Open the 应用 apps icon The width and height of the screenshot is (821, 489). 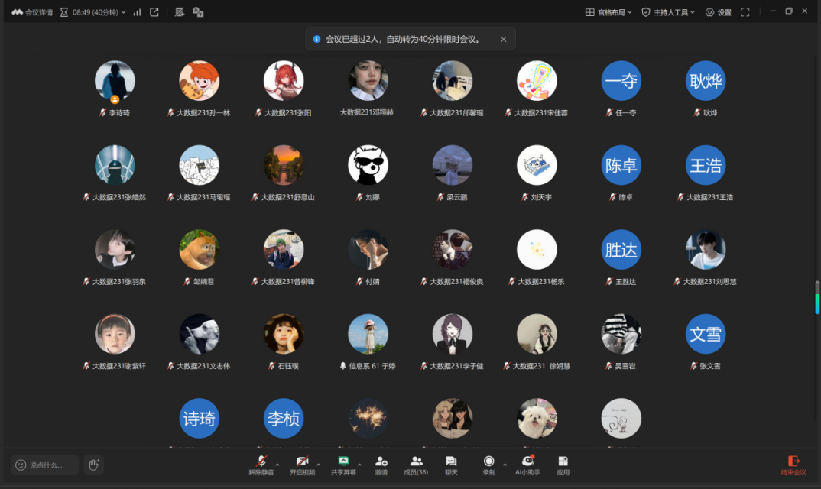(x=563, y=465)
